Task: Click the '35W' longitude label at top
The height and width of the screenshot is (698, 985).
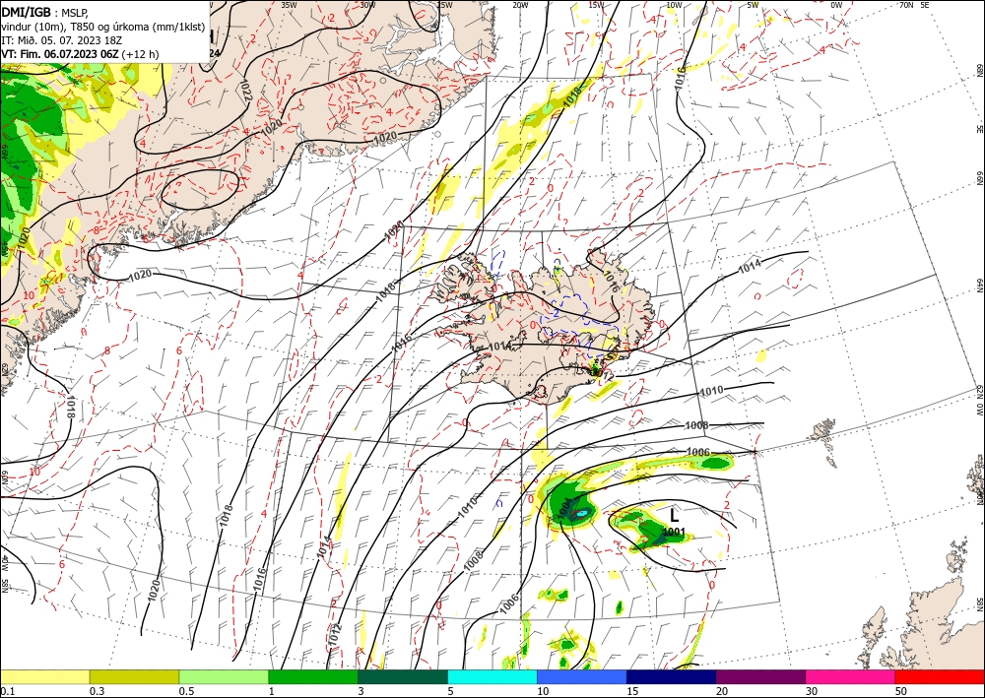Action: [289, 5]
